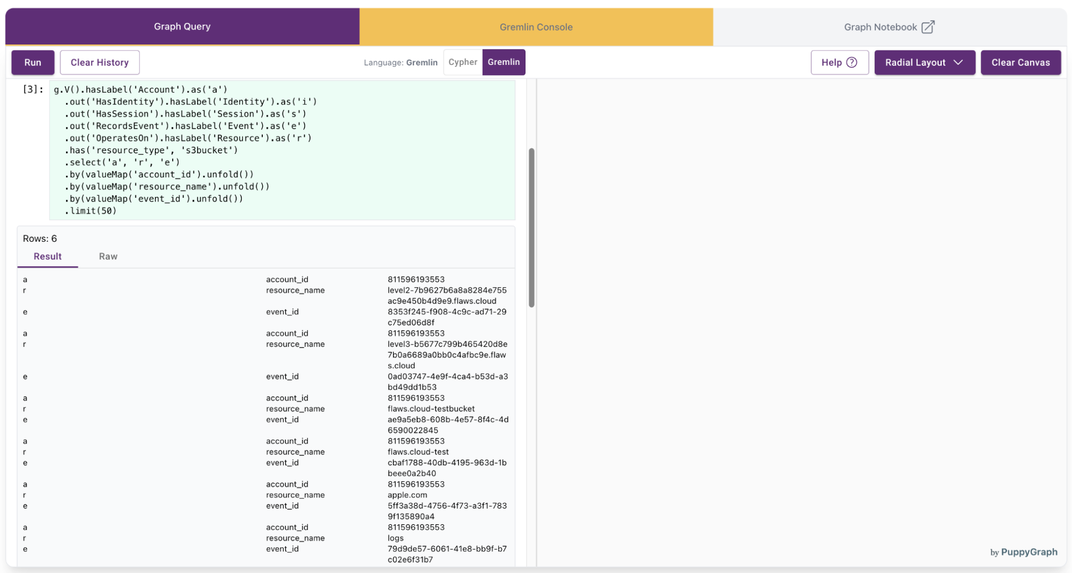Click the PuppyGraph logo link
This screenshot has height=573, width=1072.
[x=1029, y=552]
